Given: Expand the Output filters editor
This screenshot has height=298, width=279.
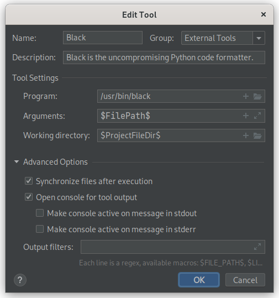Looking at the screenshot, I should click(257, 247).
